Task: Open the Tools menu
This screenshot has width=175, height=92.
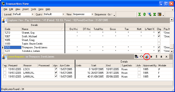Action: pos(33,9)
